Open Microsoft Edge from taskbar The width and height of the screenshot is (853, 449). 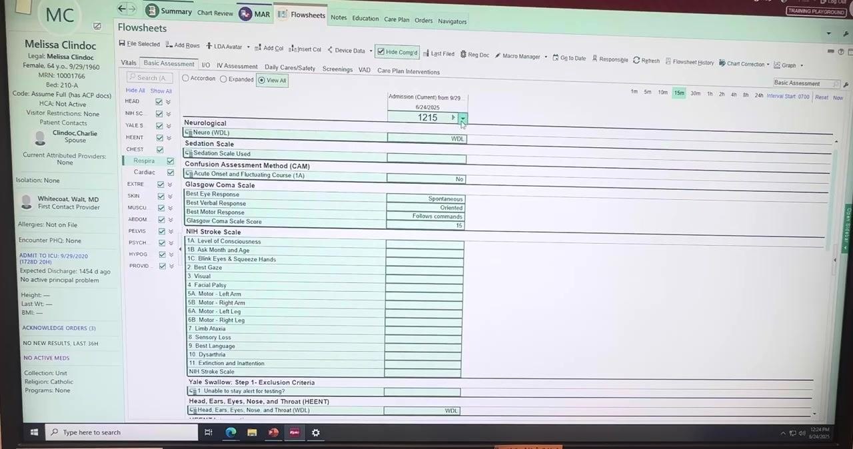tap(231, 432)
